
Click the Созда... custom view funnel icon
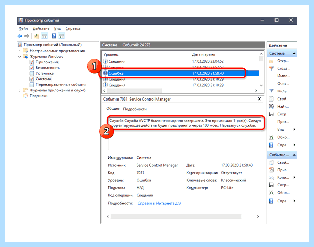pyautogui.click(x=271, y=68)
